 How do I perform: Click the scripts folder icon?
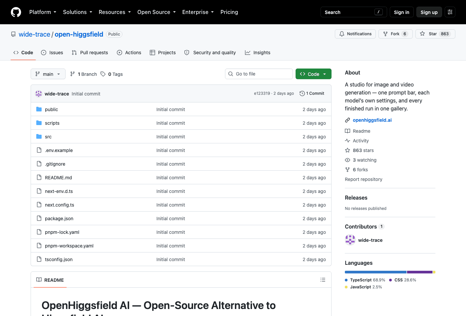click(39, 123)
